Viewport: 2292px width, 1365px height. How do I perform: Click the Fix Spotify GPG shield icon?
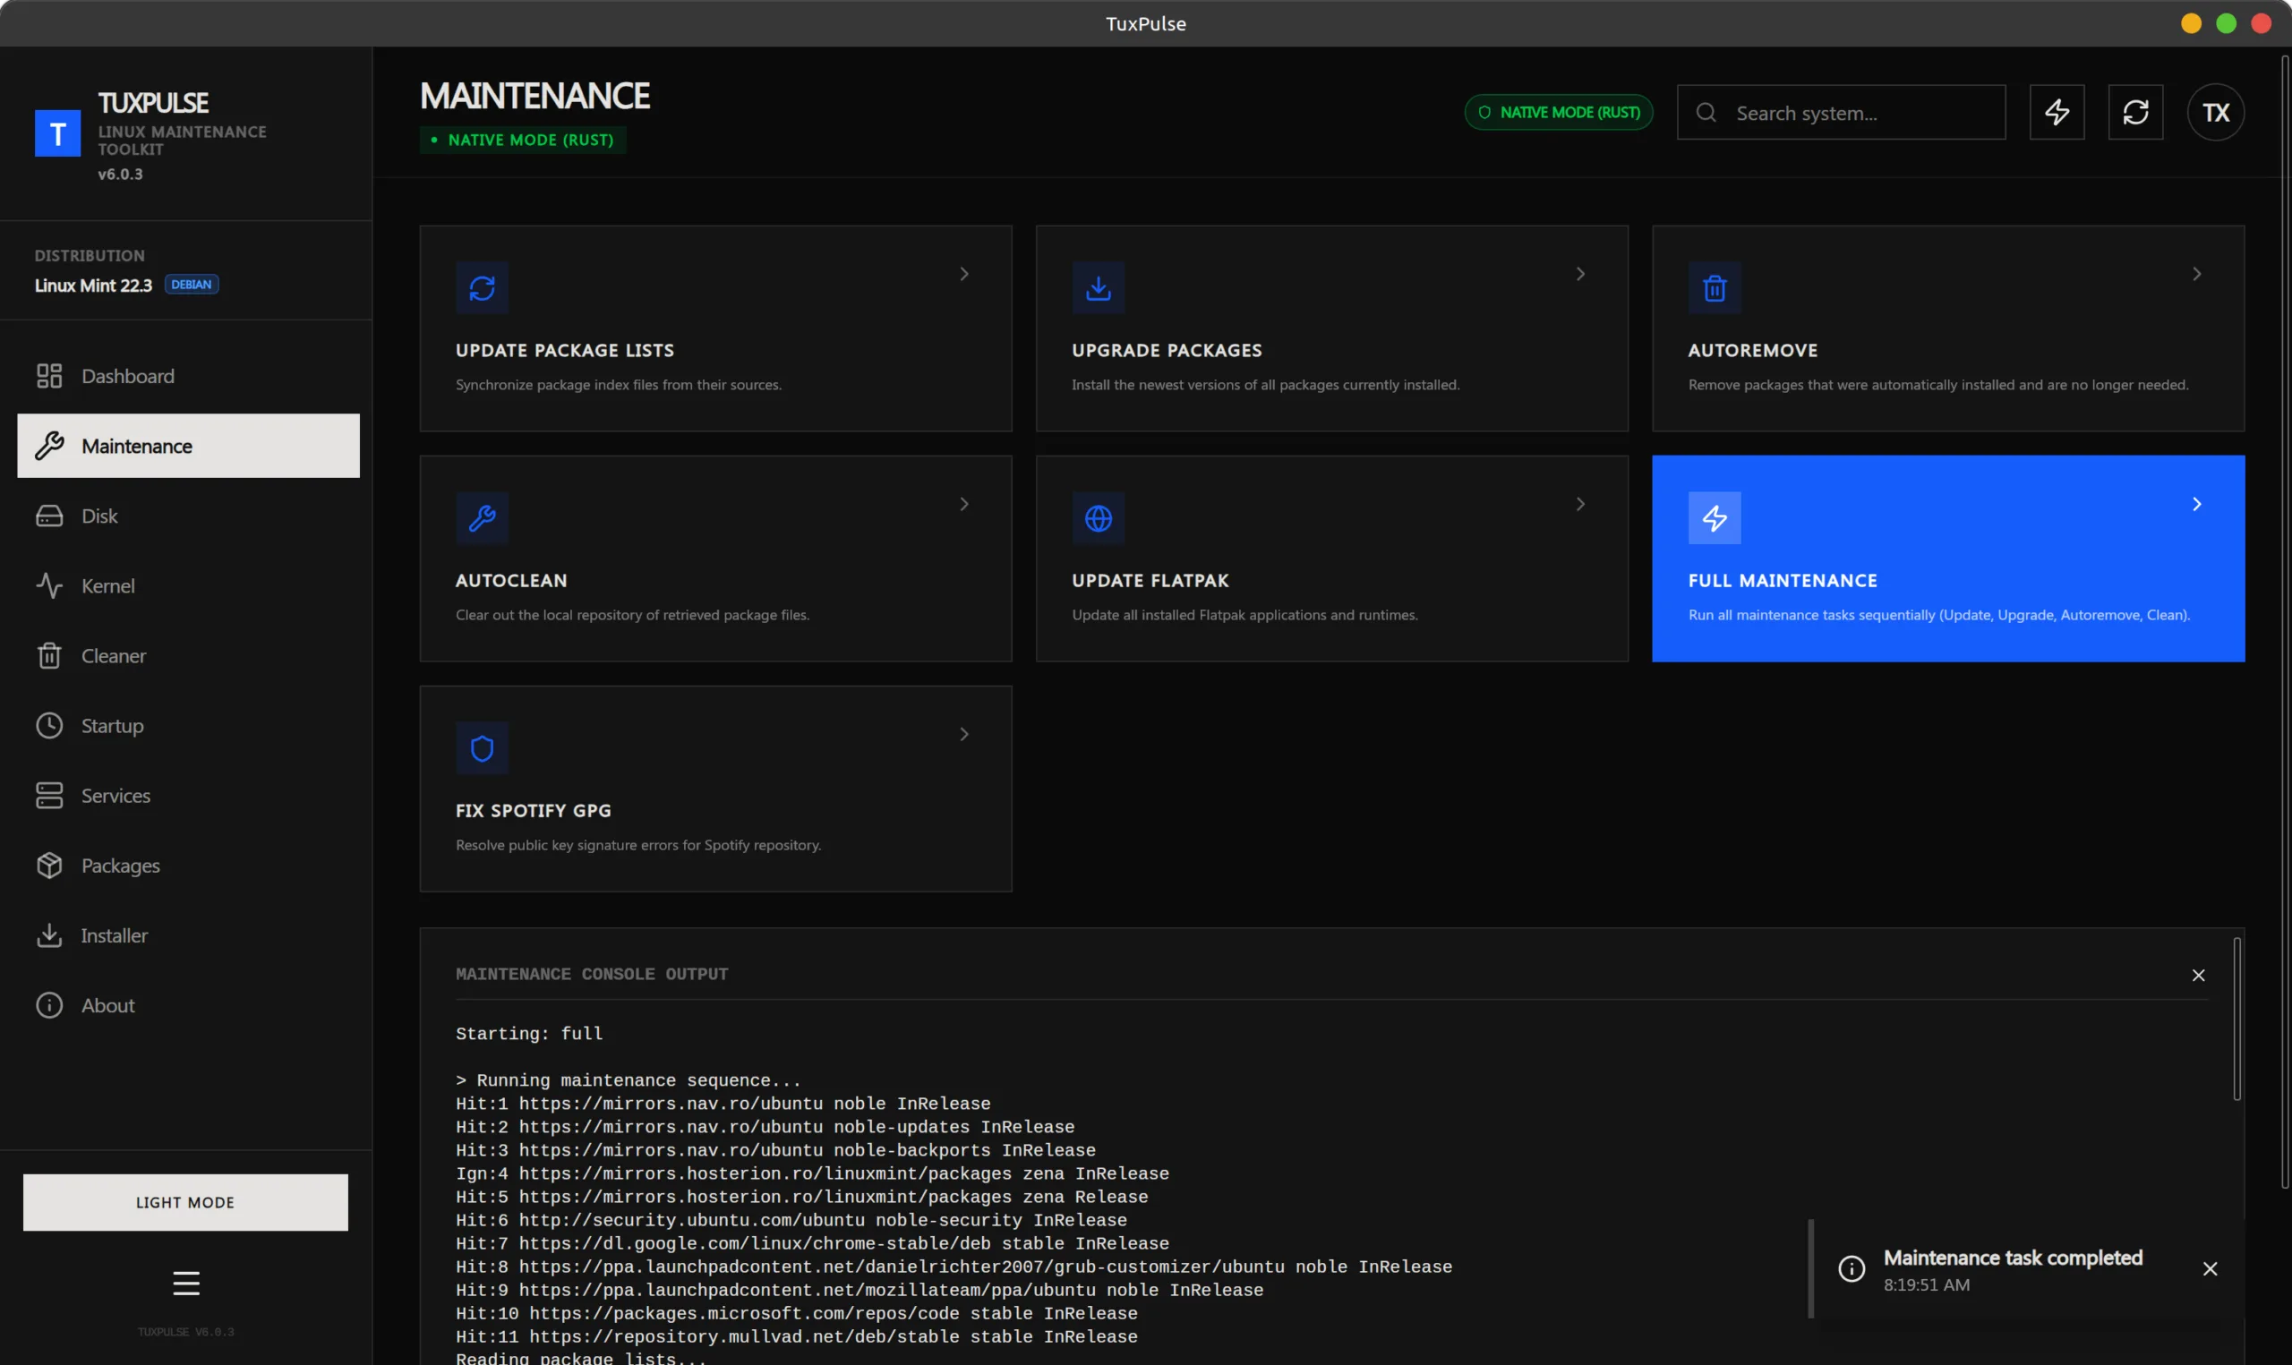[x=482, y=747]
